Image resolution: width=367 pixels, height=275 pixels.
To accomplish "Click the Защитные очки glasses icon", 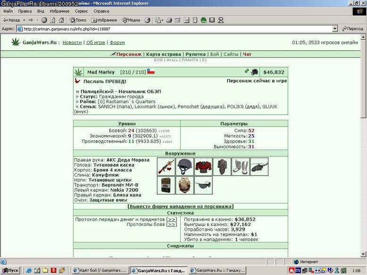I will pyautogui.click(x=203, y=185).
